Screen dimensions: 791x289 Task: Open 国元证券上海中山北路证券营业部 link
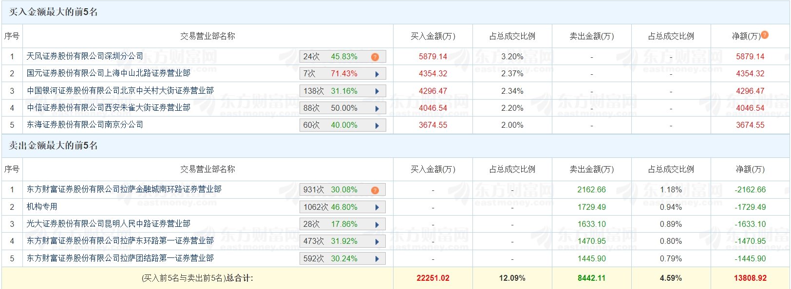108,73
